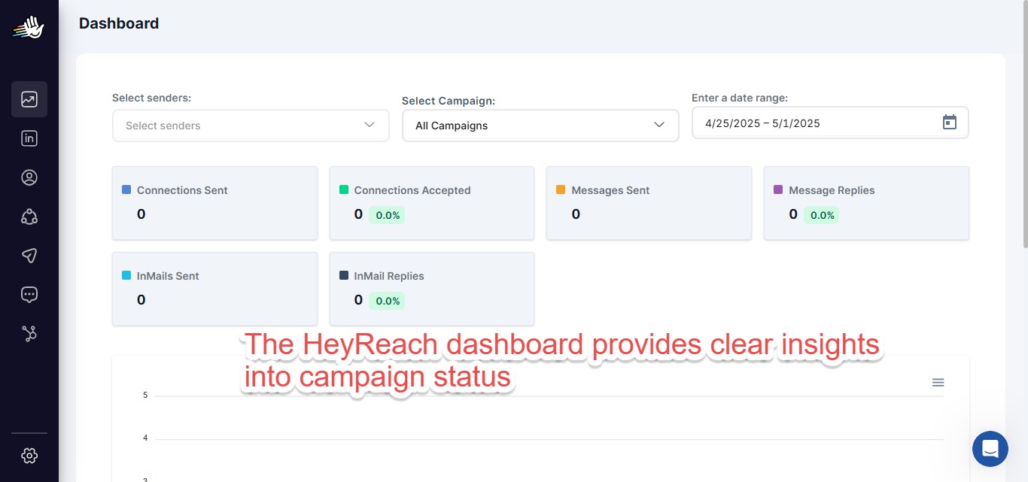Open the calendar date picker icon
Screen dimensions: 1028x482
coord(950,123)
